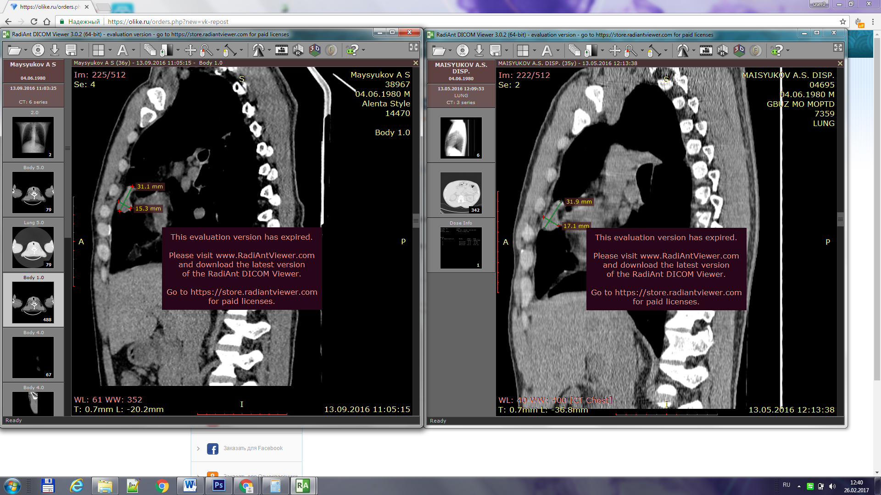Select length measurement tool in left viewer
This screenshot has height=495, width=881.
click(229, 50)
